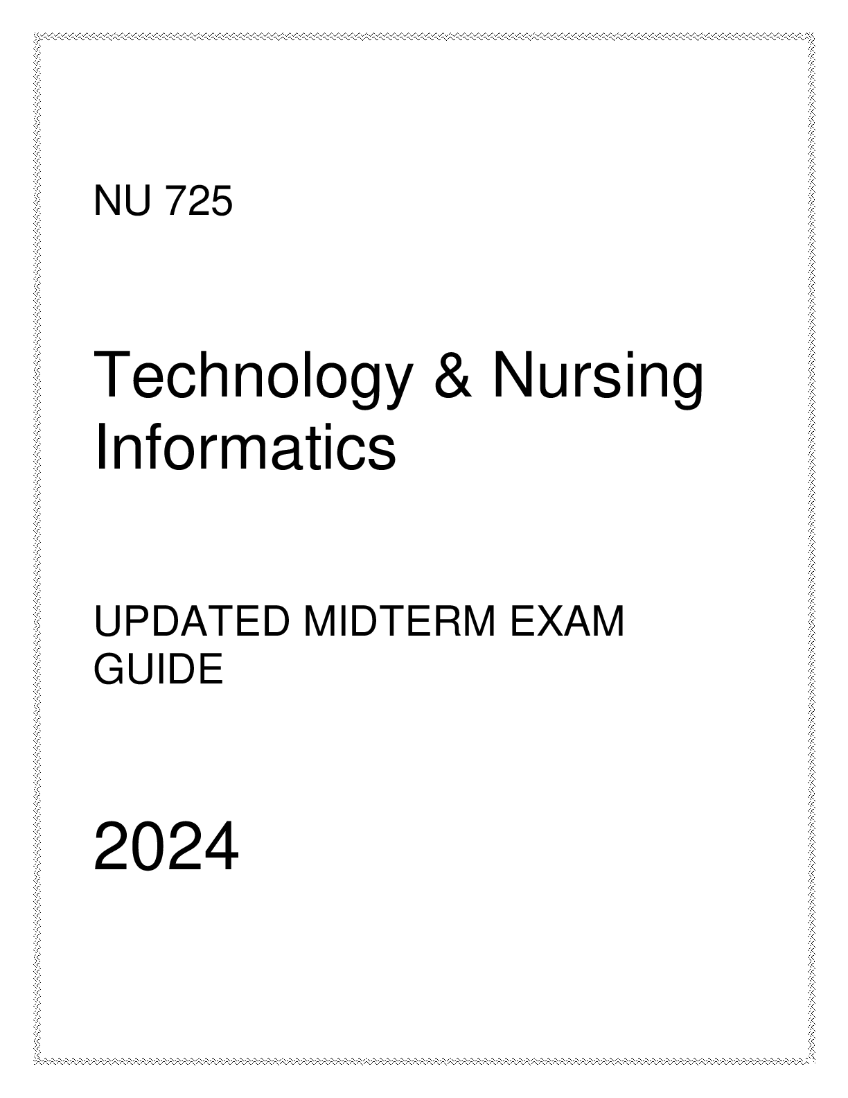Click the top-left corner of the border
The height and width of the screenshot is (1098, 848).
(x=37, y=35)
